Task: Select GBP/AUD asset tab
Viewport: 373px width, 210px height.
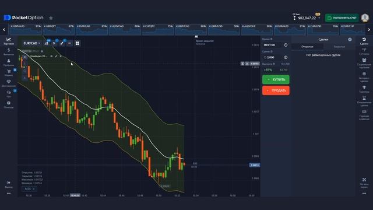Action: (25, 30)
